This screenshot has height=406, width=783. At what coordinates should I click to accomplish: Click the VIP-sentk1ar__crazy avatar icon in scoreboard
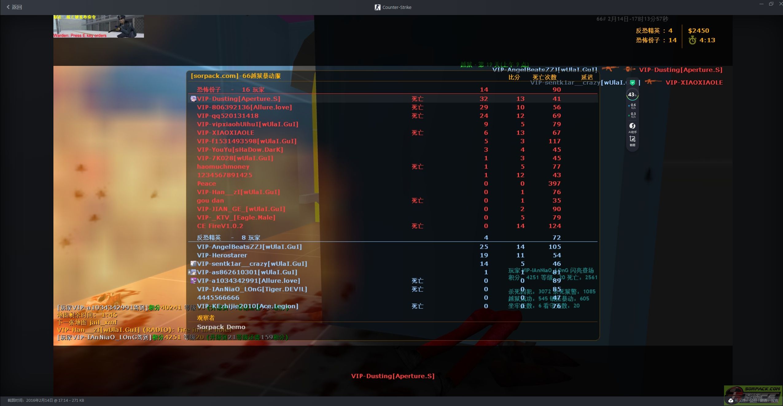point(193,264)
